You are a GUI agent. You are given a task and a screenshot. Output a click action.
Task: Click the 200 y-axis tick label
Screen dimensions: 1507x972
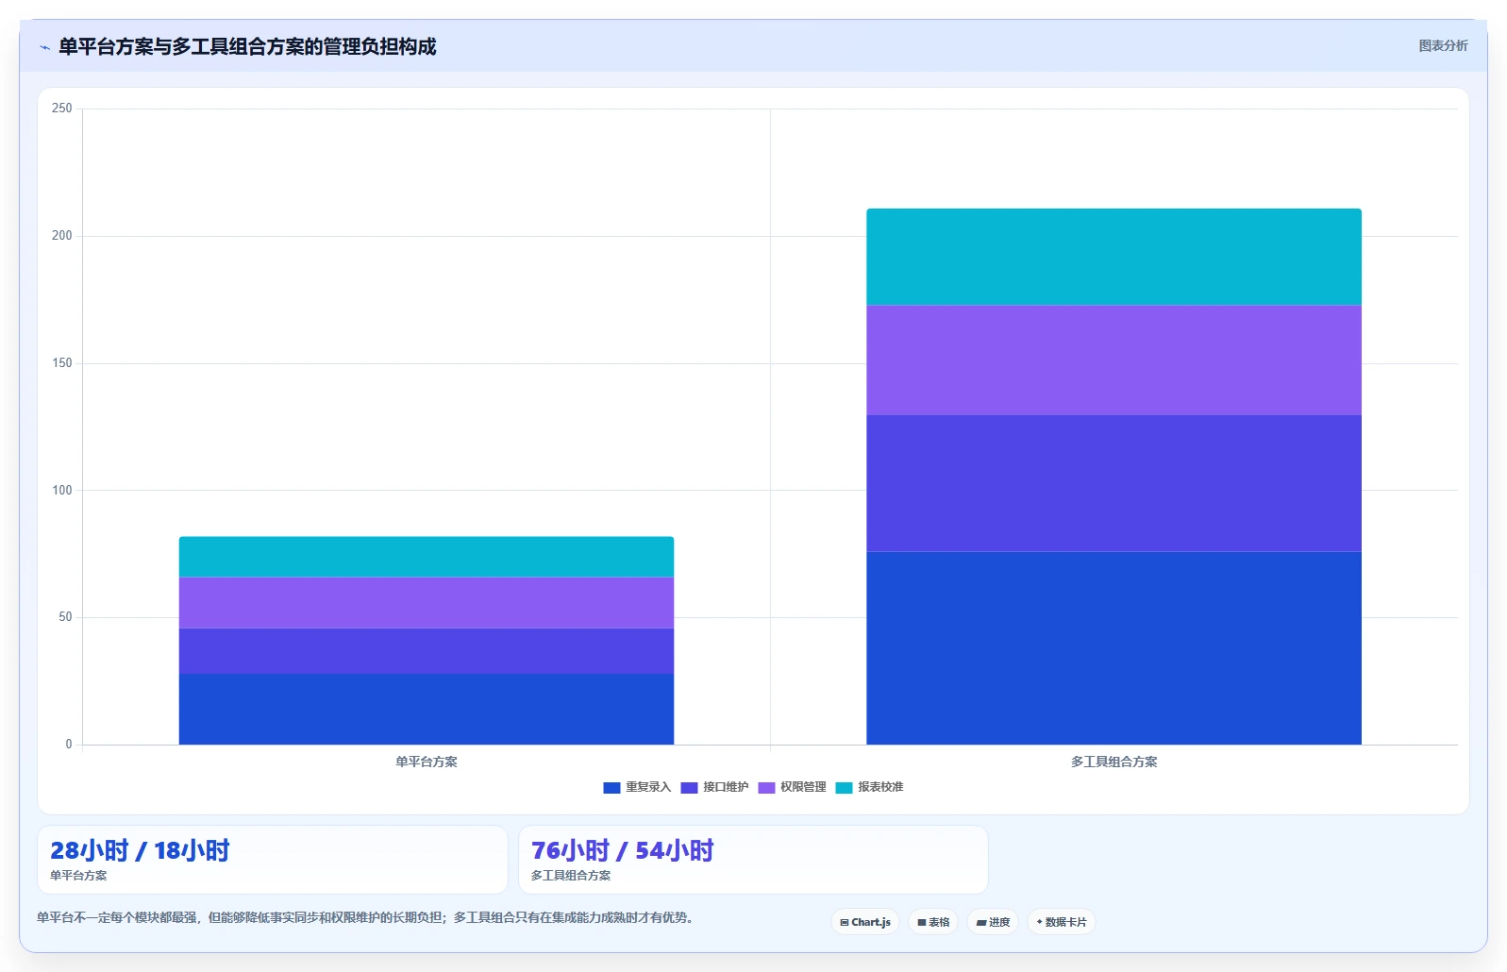[61, 236]
